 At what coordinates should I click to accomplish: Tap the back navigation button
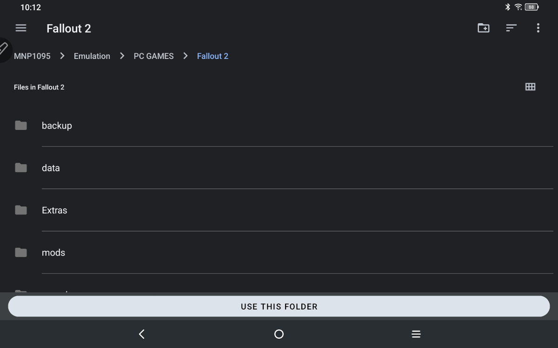point(141,334)
